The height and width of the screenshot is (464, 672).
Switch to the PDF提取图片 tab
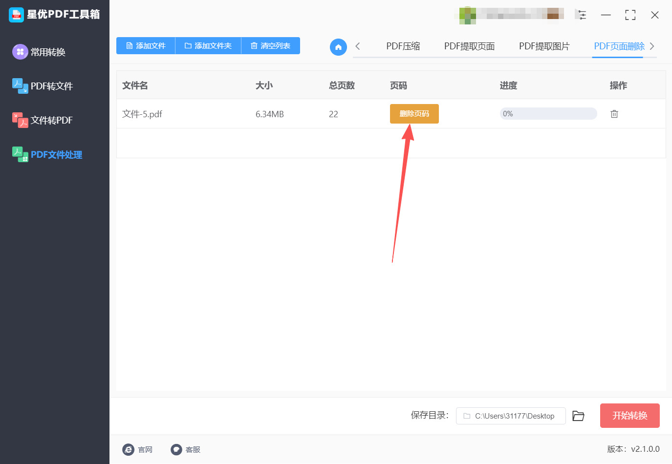[544, 46]
